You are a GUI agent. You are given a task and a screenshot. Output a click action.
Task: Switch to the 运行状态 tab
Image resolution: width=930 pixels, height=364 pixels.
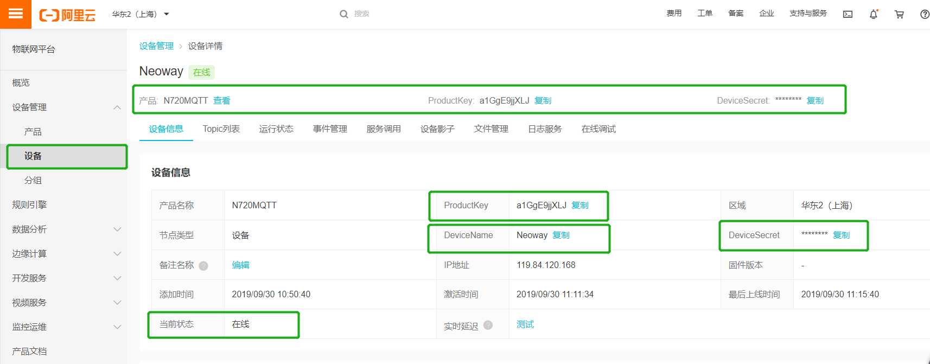point(276,129)
